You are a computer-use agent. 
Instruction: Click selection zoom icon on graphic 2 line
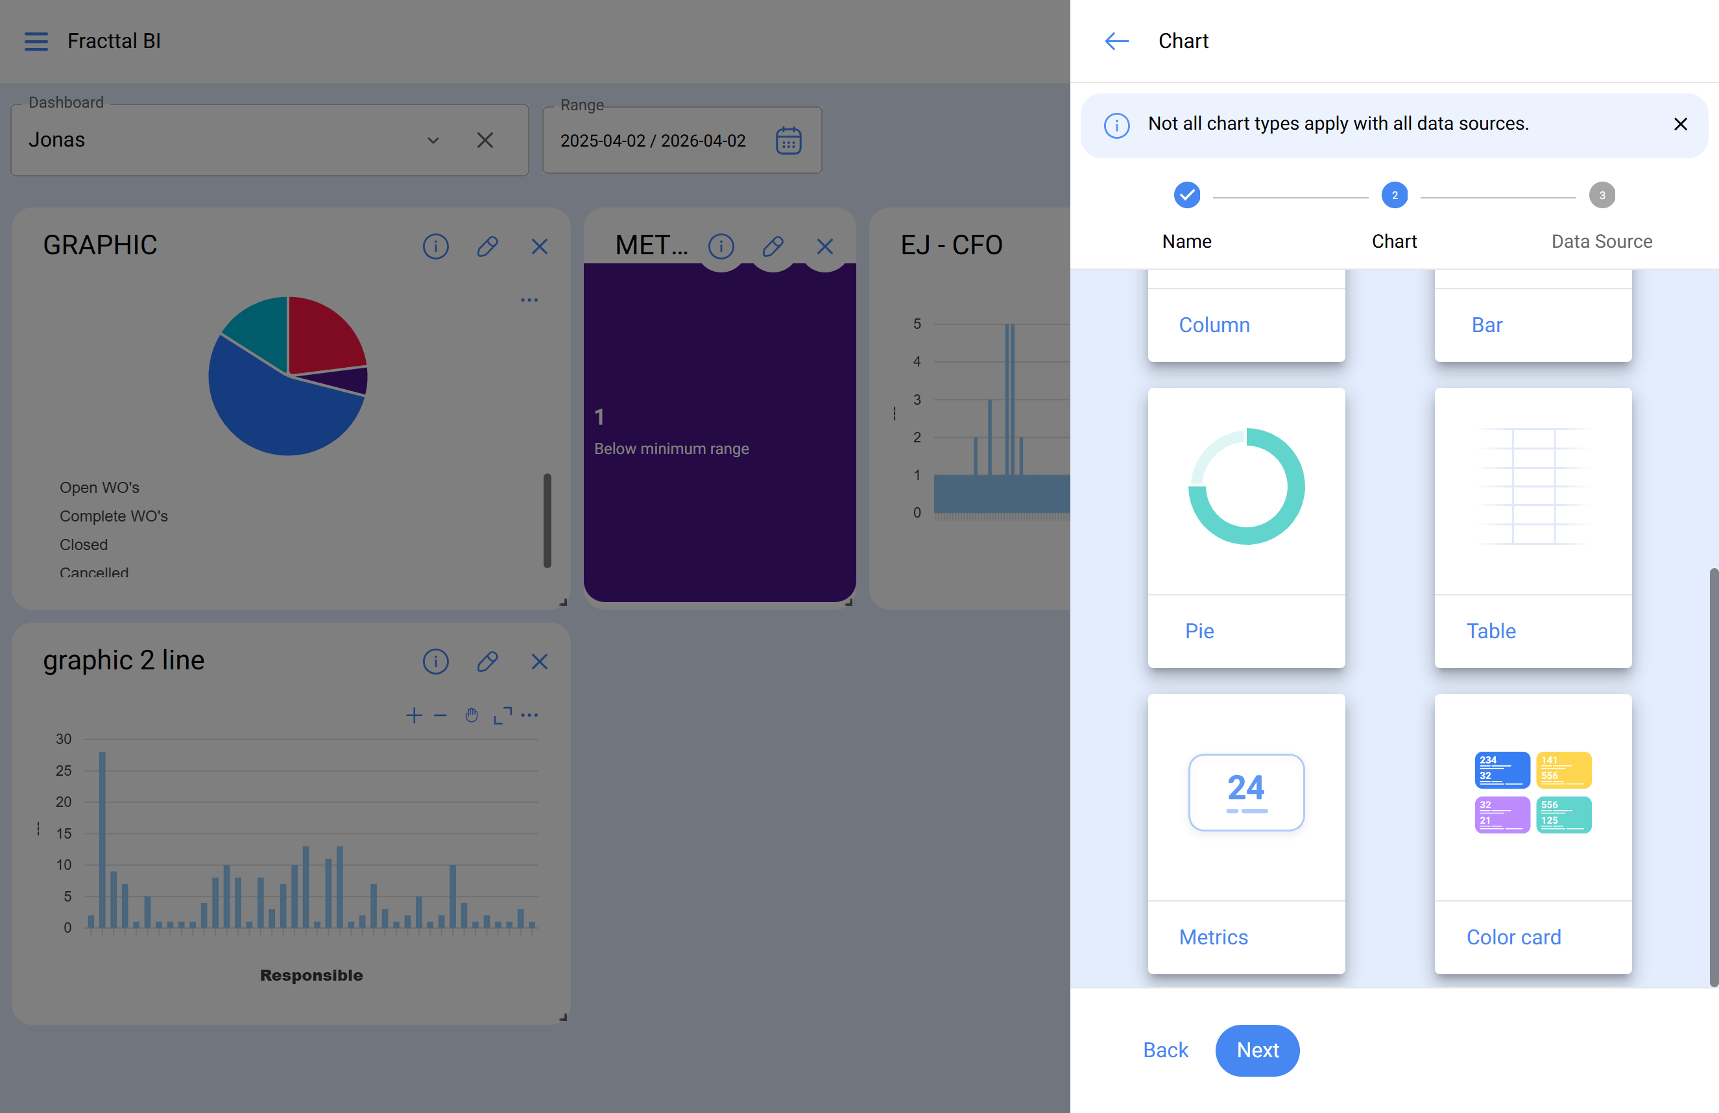[503, 715]
